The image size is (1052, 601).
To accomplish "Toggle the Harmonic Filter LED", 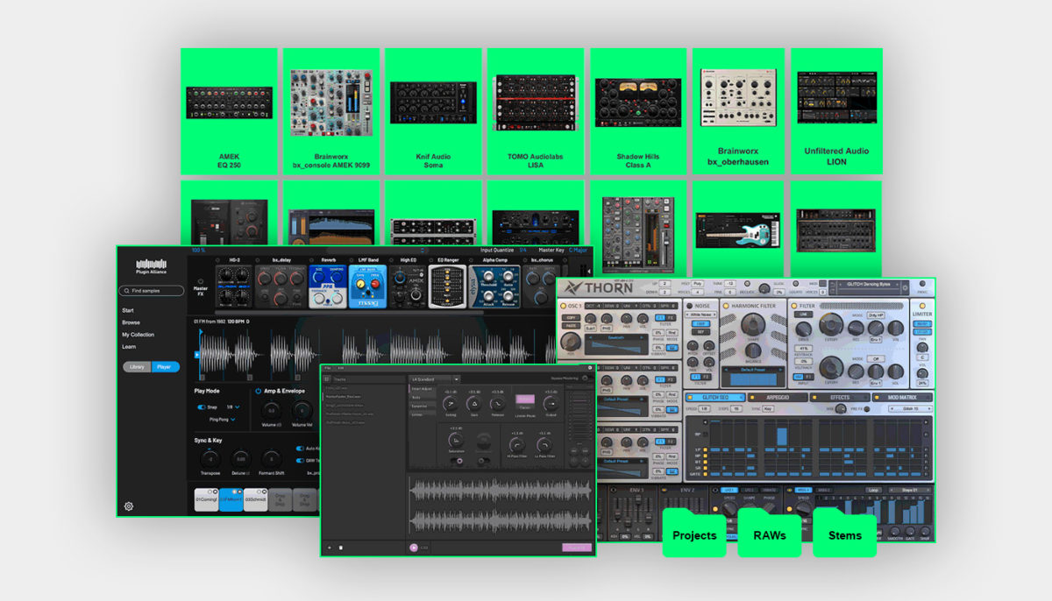I will (x=725, y=306).
